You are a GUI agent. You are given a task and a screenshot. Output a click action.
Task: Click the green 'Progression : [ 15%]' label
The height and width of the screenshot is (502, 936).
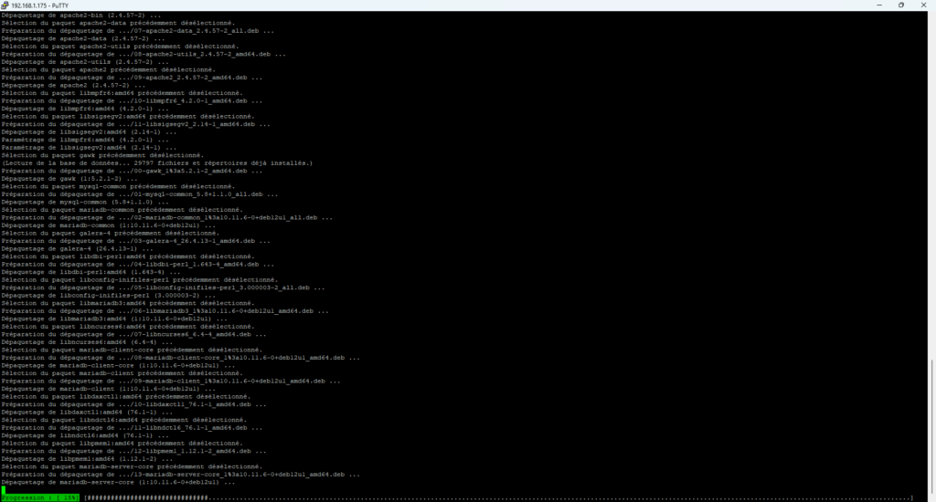point(40,497)
